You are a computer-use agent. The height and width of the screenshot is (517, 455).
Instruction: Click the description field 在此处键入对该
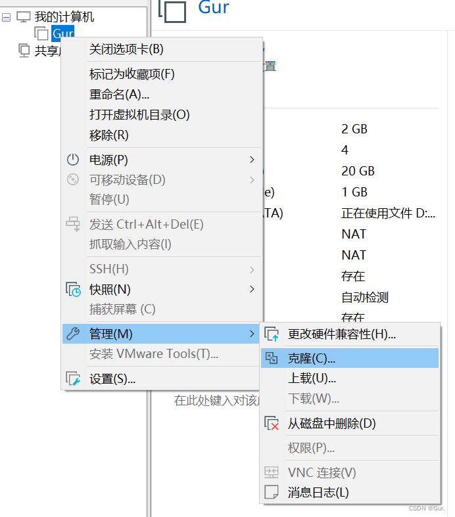tap(217, 400)
